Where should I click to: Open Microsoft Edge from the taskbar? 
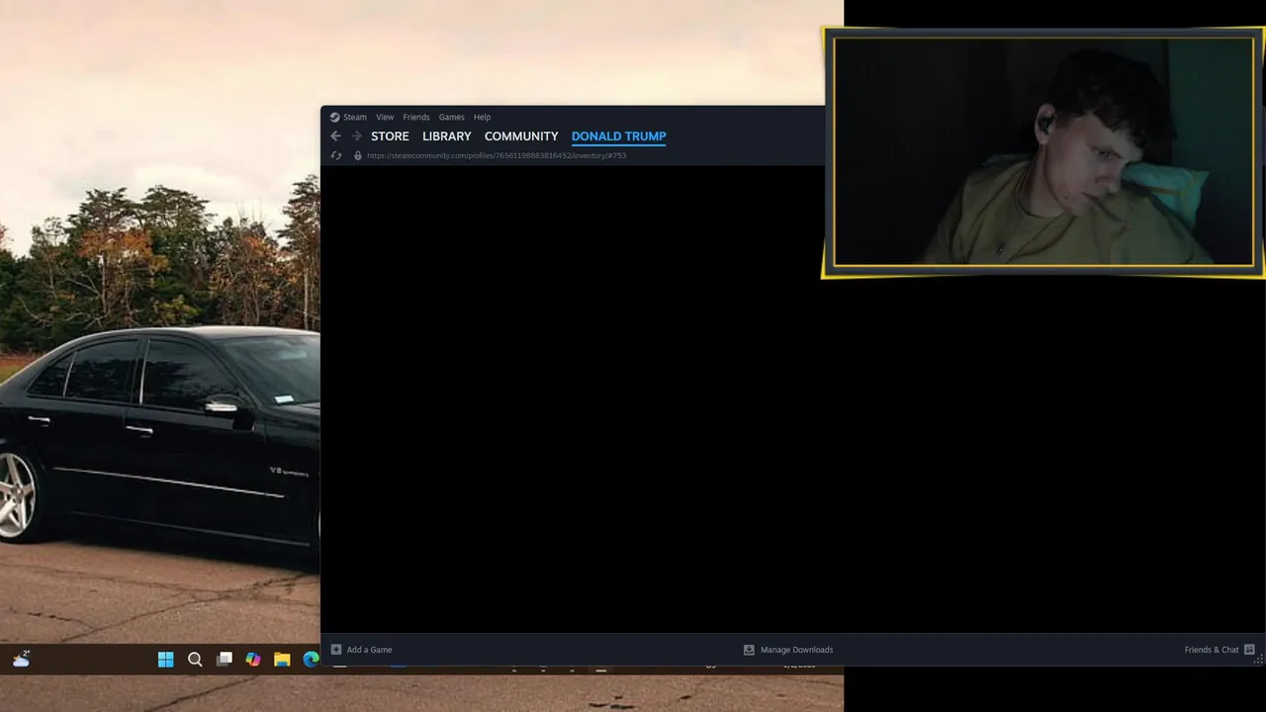pyautogui.click(x=311, y=660)
